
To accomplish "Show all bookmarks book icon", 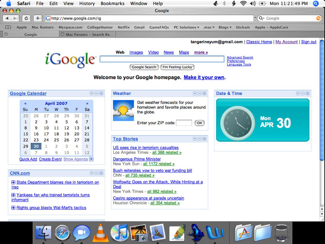I will (x=8, y=27).
